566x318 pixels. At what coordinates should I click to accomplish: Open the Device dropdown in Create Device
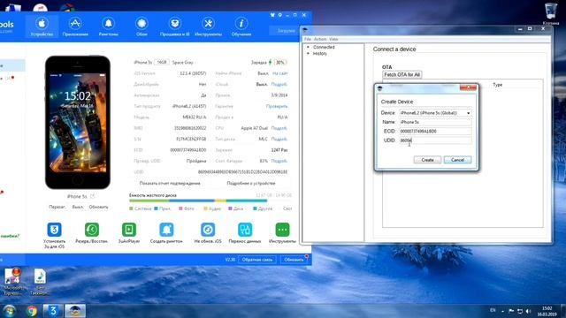point(435,113)
